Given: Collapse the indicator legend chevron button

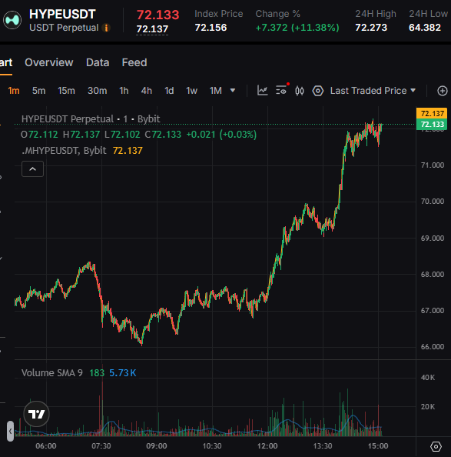Looking at the screenshot, I should coord(32,168).
